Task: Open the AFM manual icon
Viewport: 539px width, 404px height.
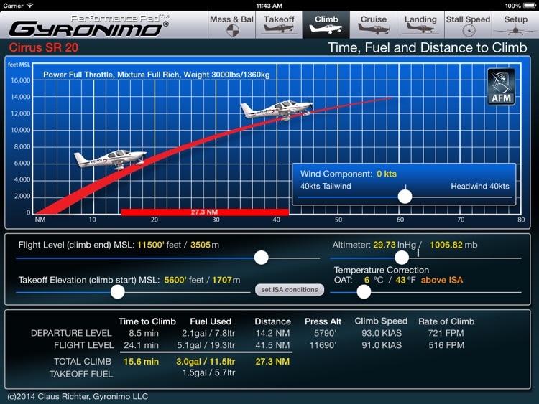Action: 501,87
